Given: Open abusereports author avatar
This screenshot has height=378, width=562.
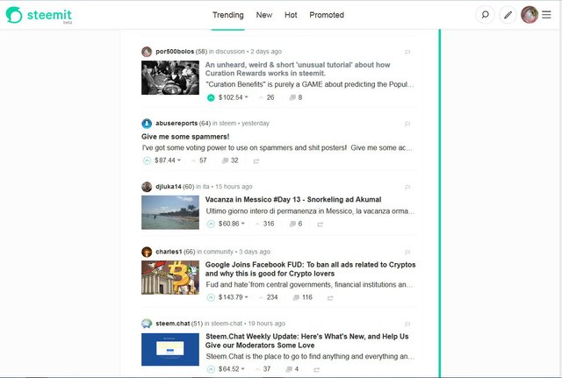Looking at the screenshot, I should (x=147, y=124).
